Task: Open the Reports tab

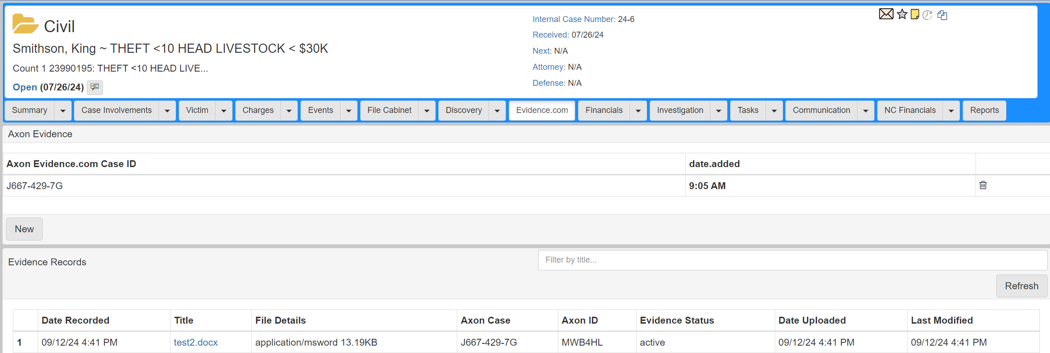Action: [985, 111]
